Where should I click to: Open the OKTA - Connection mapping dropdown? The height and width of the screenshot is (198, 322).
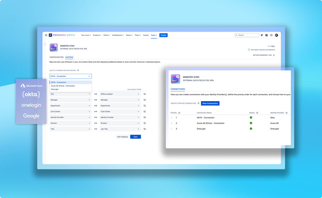click(71, 76)
